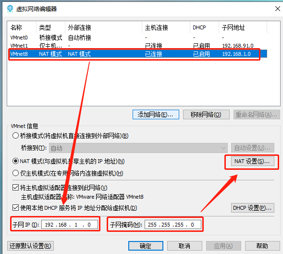
Task: Click the 子网 IP input field
Action: 70,225
